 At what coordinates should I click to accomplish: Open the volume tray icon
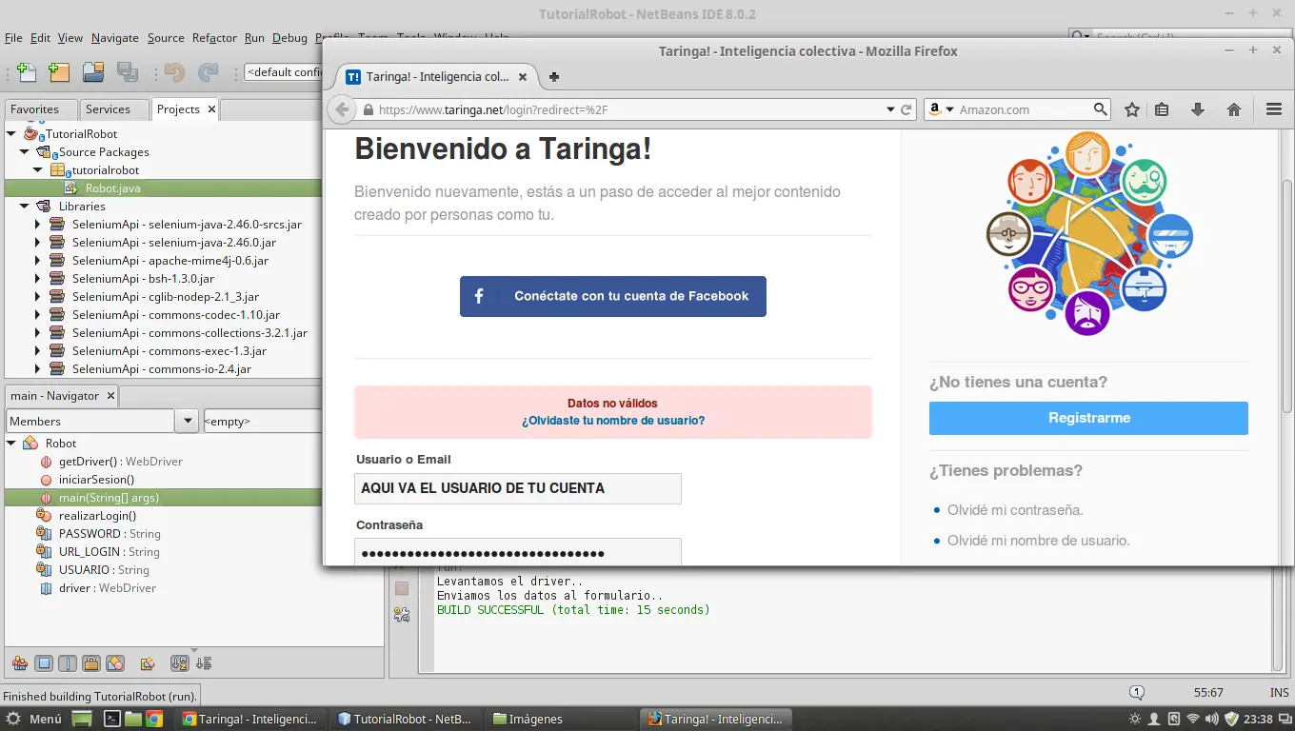pyautogui.click(x=1212, y=719)
